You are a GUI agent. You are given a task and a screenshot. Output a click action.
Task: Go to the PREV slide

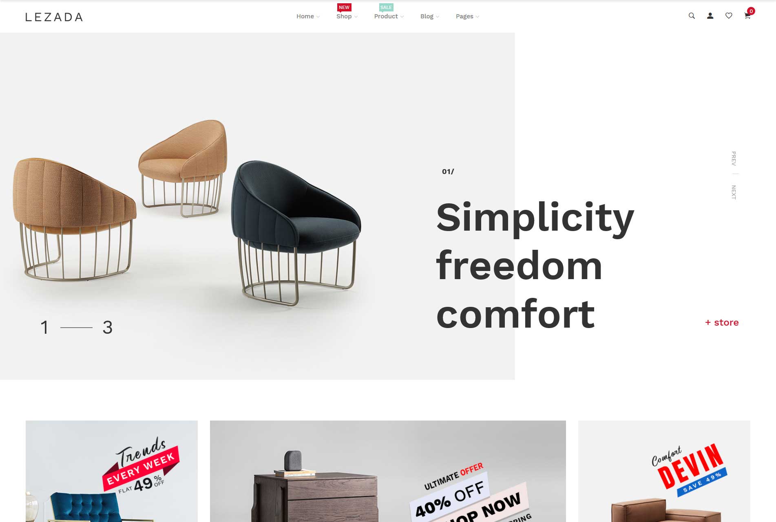[x=734, y=159]
